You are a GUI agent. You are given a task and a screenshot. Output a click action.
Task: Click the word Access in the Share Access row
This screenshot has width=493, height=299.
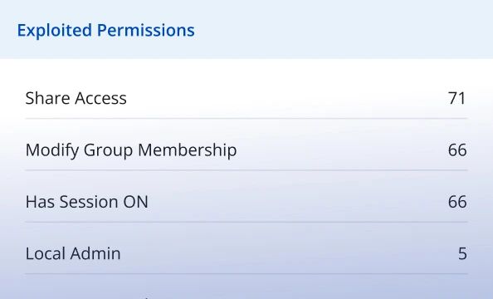pyautogui.click(x=101, y=98)
